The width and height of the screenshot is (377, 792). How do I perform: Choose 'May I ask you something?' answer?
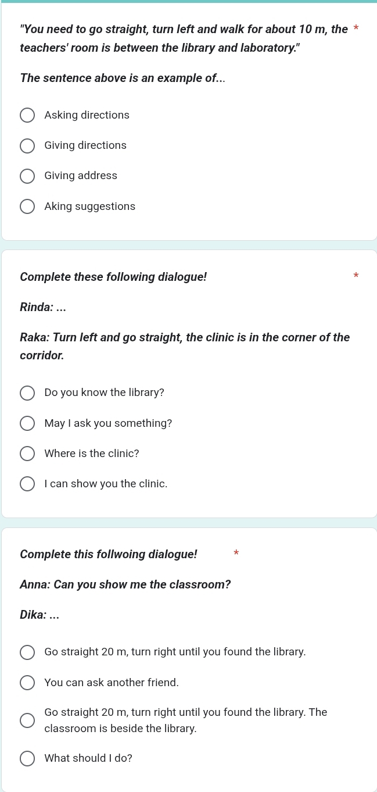(27, 423)
